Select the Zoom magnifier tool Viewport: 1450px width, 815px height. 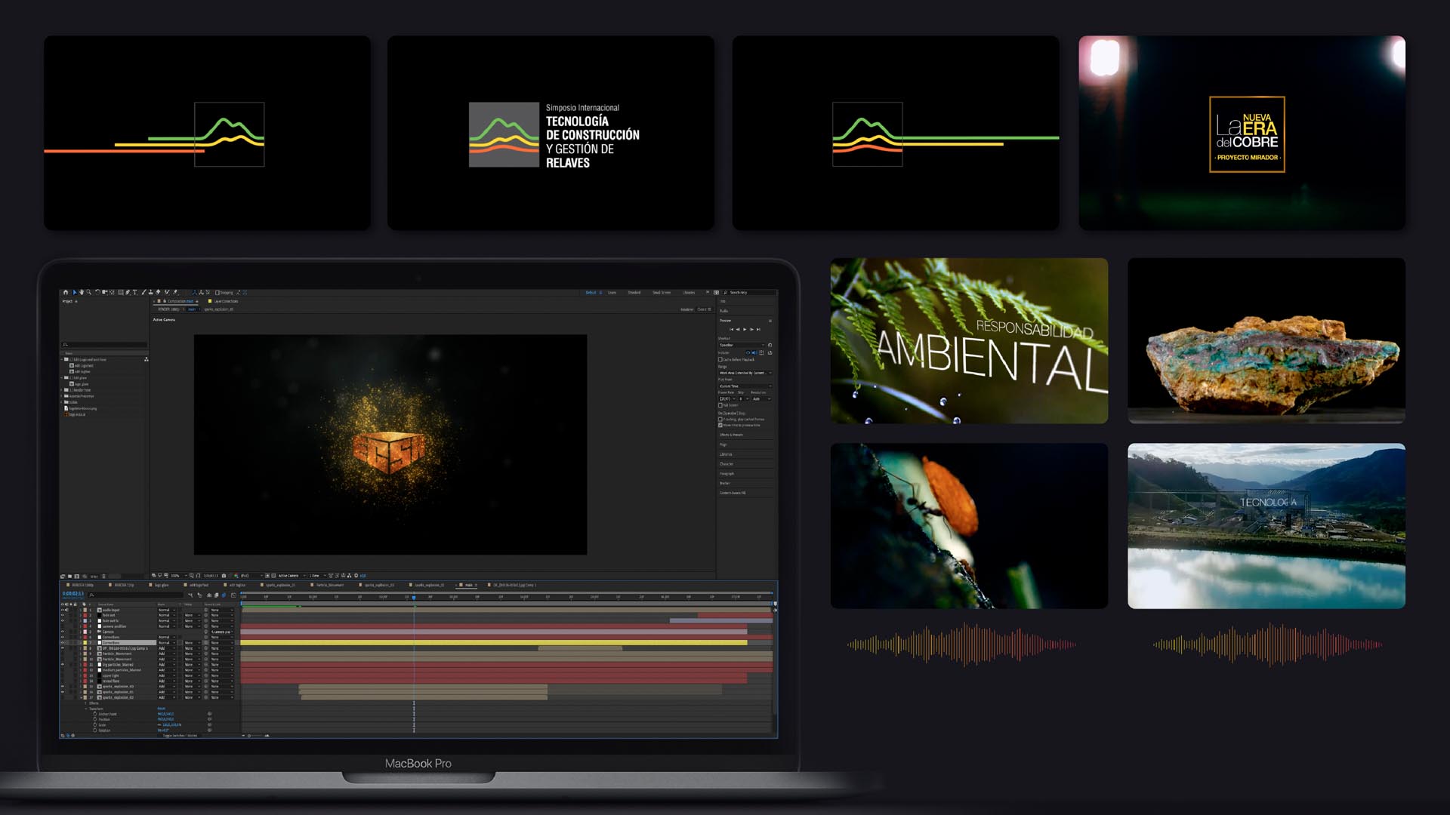click(x=88, y=292)
